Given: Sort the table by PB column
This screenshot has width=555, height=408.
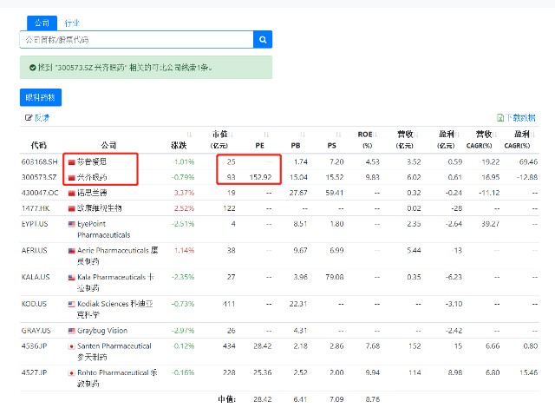Looking at the screenshot, I should (x=303, y=135).
